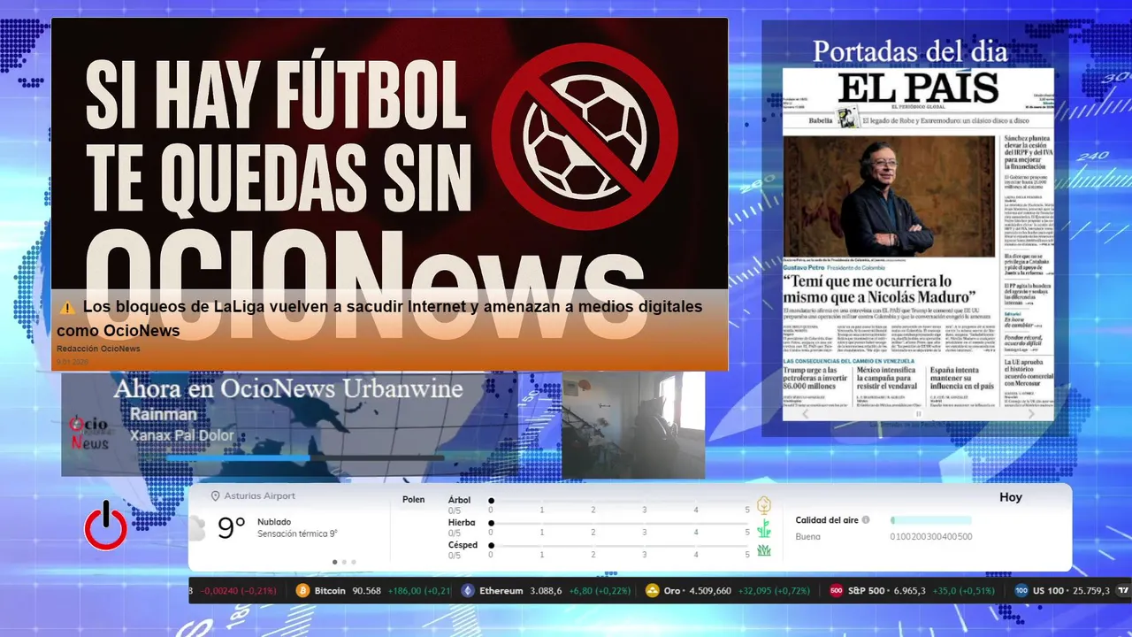This screenshot has height=637, width=1132.
Task: Select the third weather carousel dot
Action: pos(354,562)
